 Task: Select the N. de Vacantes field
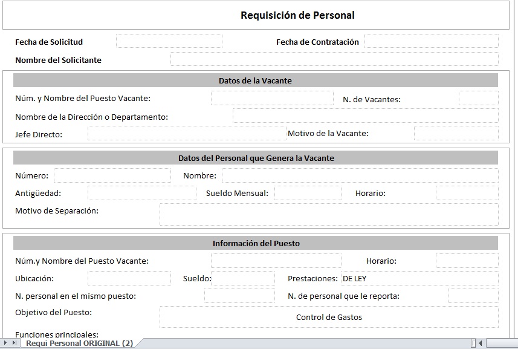point(479,98)
